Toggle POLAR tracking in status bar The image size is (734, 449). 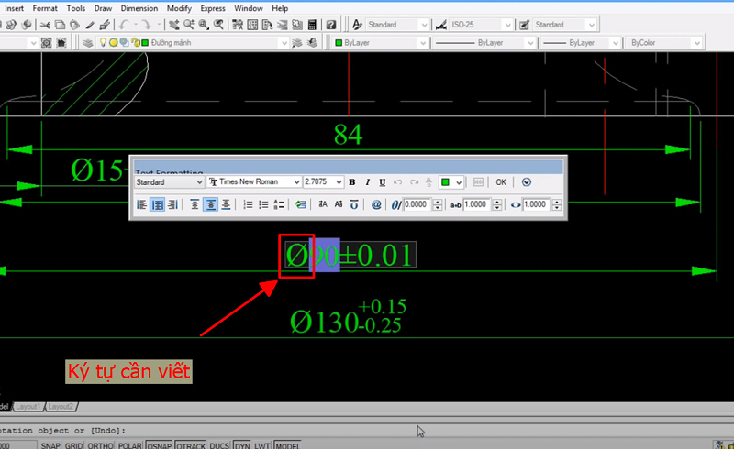(130, 445)
